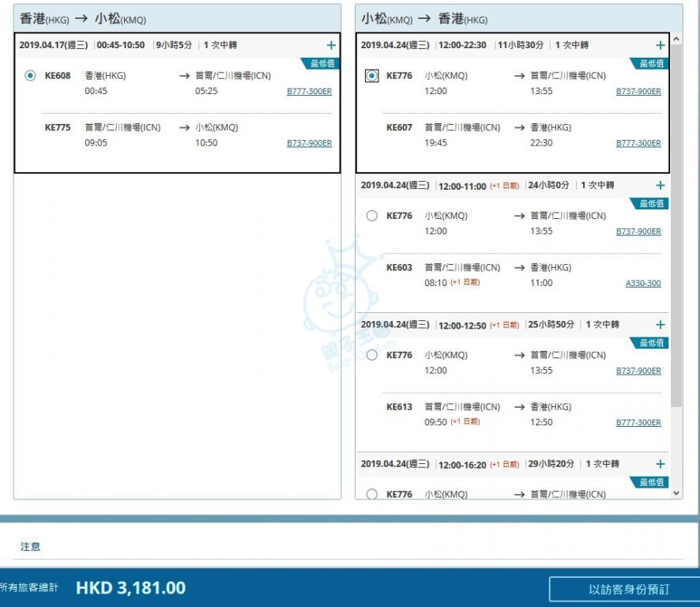Select KE608 Hong Kong outbound flight radio button
Screen dimensions: 700x607
[31, 76]
